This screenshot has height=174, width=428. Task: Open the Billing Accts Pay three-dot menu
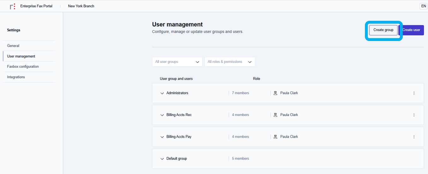click(x=414, y=137)
